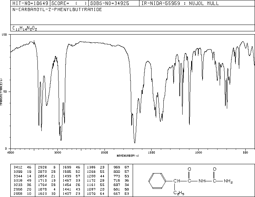The width and height of the screenshot is (255, 197).
Task: Click the 0 label on y-axis
Action: point(6,149)
